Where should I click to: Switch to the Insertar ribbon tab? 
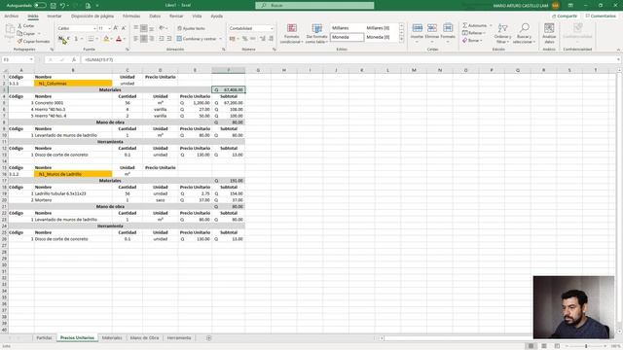(55, 17)
